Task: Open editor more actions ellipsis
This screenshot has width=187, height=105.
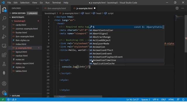Action: click(x=183, y=8)
